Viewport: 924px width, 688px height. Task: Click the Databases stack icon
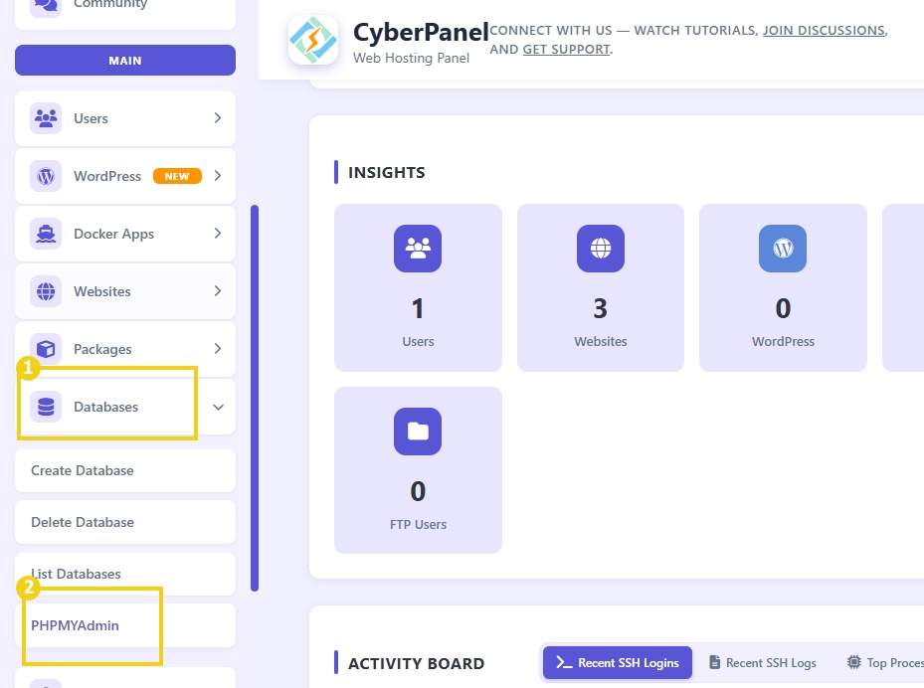pos(45,406)
